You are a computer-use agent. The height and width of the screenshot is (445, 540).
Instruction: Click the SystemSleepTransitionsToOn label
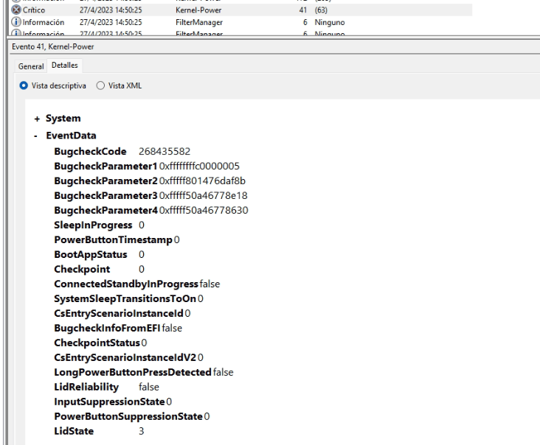125,299
